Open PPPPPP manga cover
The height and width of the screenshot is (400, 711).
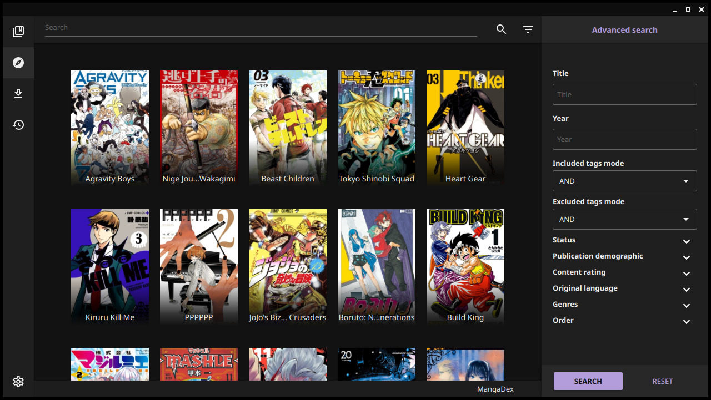(199, 266)
